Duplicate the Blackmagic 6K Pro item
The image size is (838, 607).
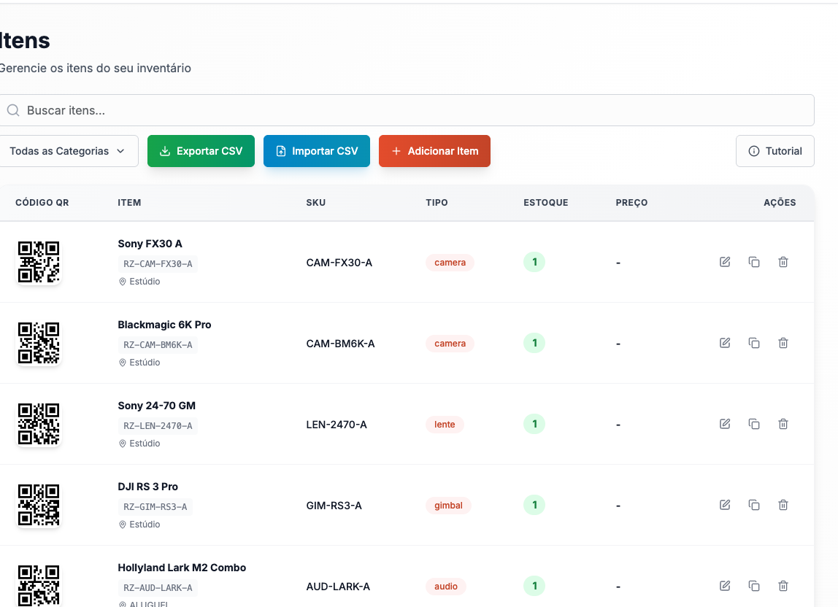tap(754, 343)
